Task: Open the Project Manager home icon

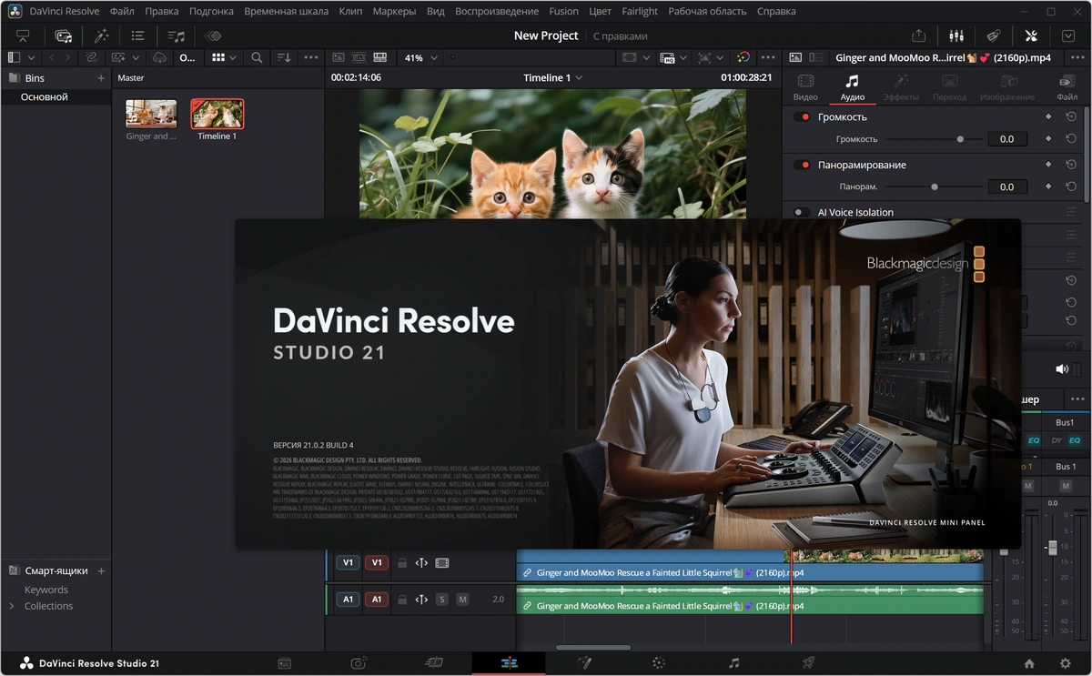Action: [1029, 663]
